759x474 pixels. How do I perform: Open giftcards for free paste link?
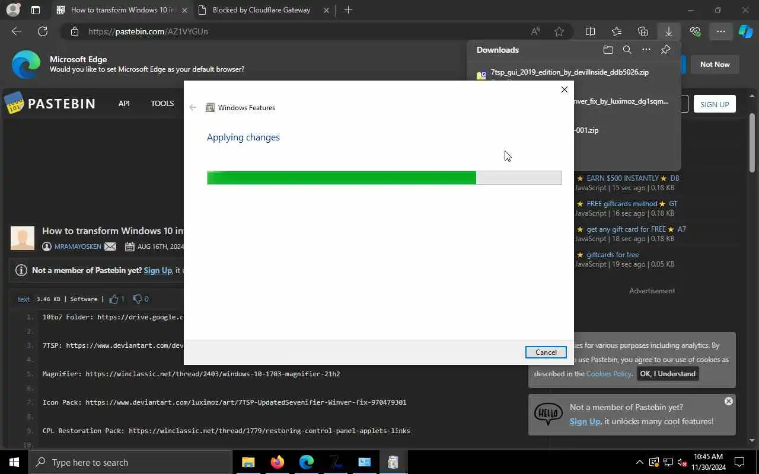click(613, 254)
